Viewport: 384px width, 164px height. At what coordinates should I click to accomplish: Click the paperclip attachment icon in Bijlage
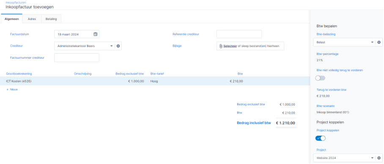click(221, 46)
